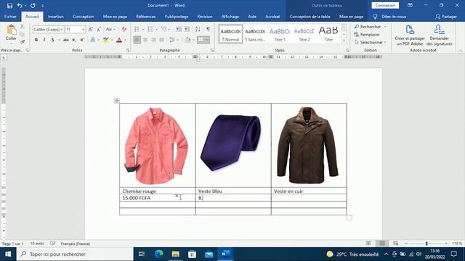The image size is (465, 261).
Task: Switch to web layout view in status bar
Action: click(395, 244)
